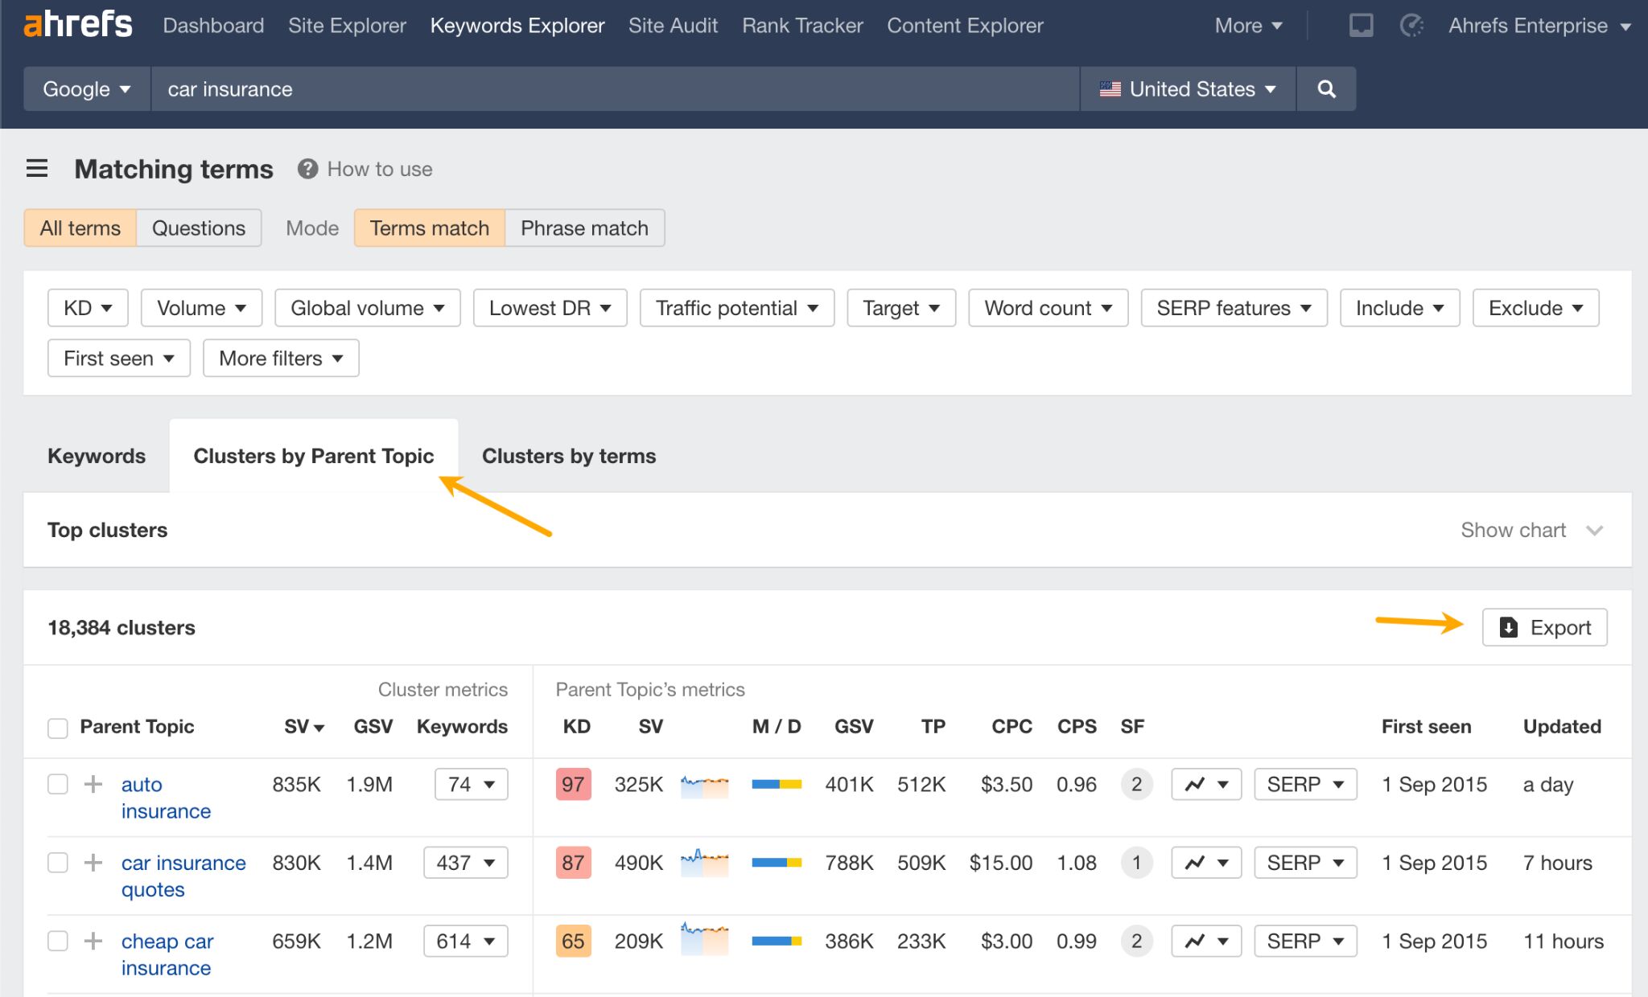Select the auto insurance row checkbox
This screenshot has width=1648, height=997.
pos(58,784)
